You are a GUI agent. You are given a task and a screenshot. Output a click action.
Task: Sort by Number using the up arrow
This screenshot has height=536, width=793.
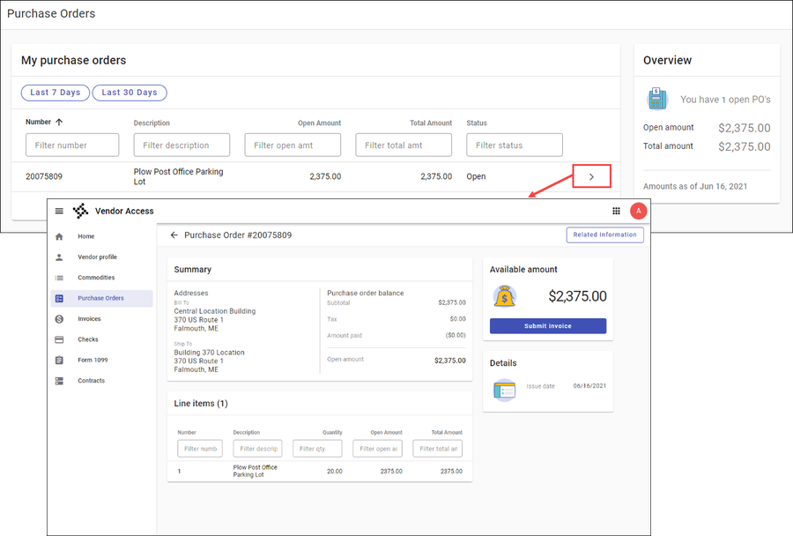click(x=59, y=122)
